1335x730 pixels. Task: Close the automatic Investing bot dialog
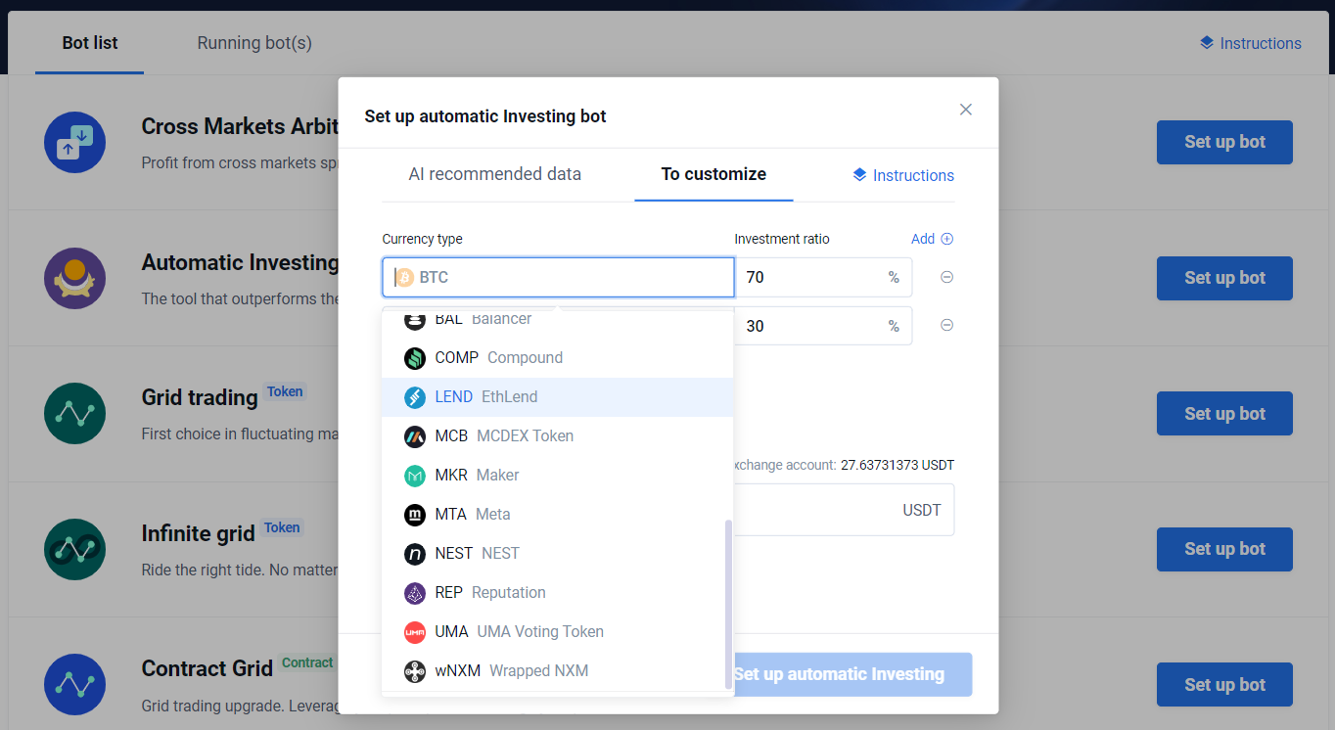pos(965,110)
